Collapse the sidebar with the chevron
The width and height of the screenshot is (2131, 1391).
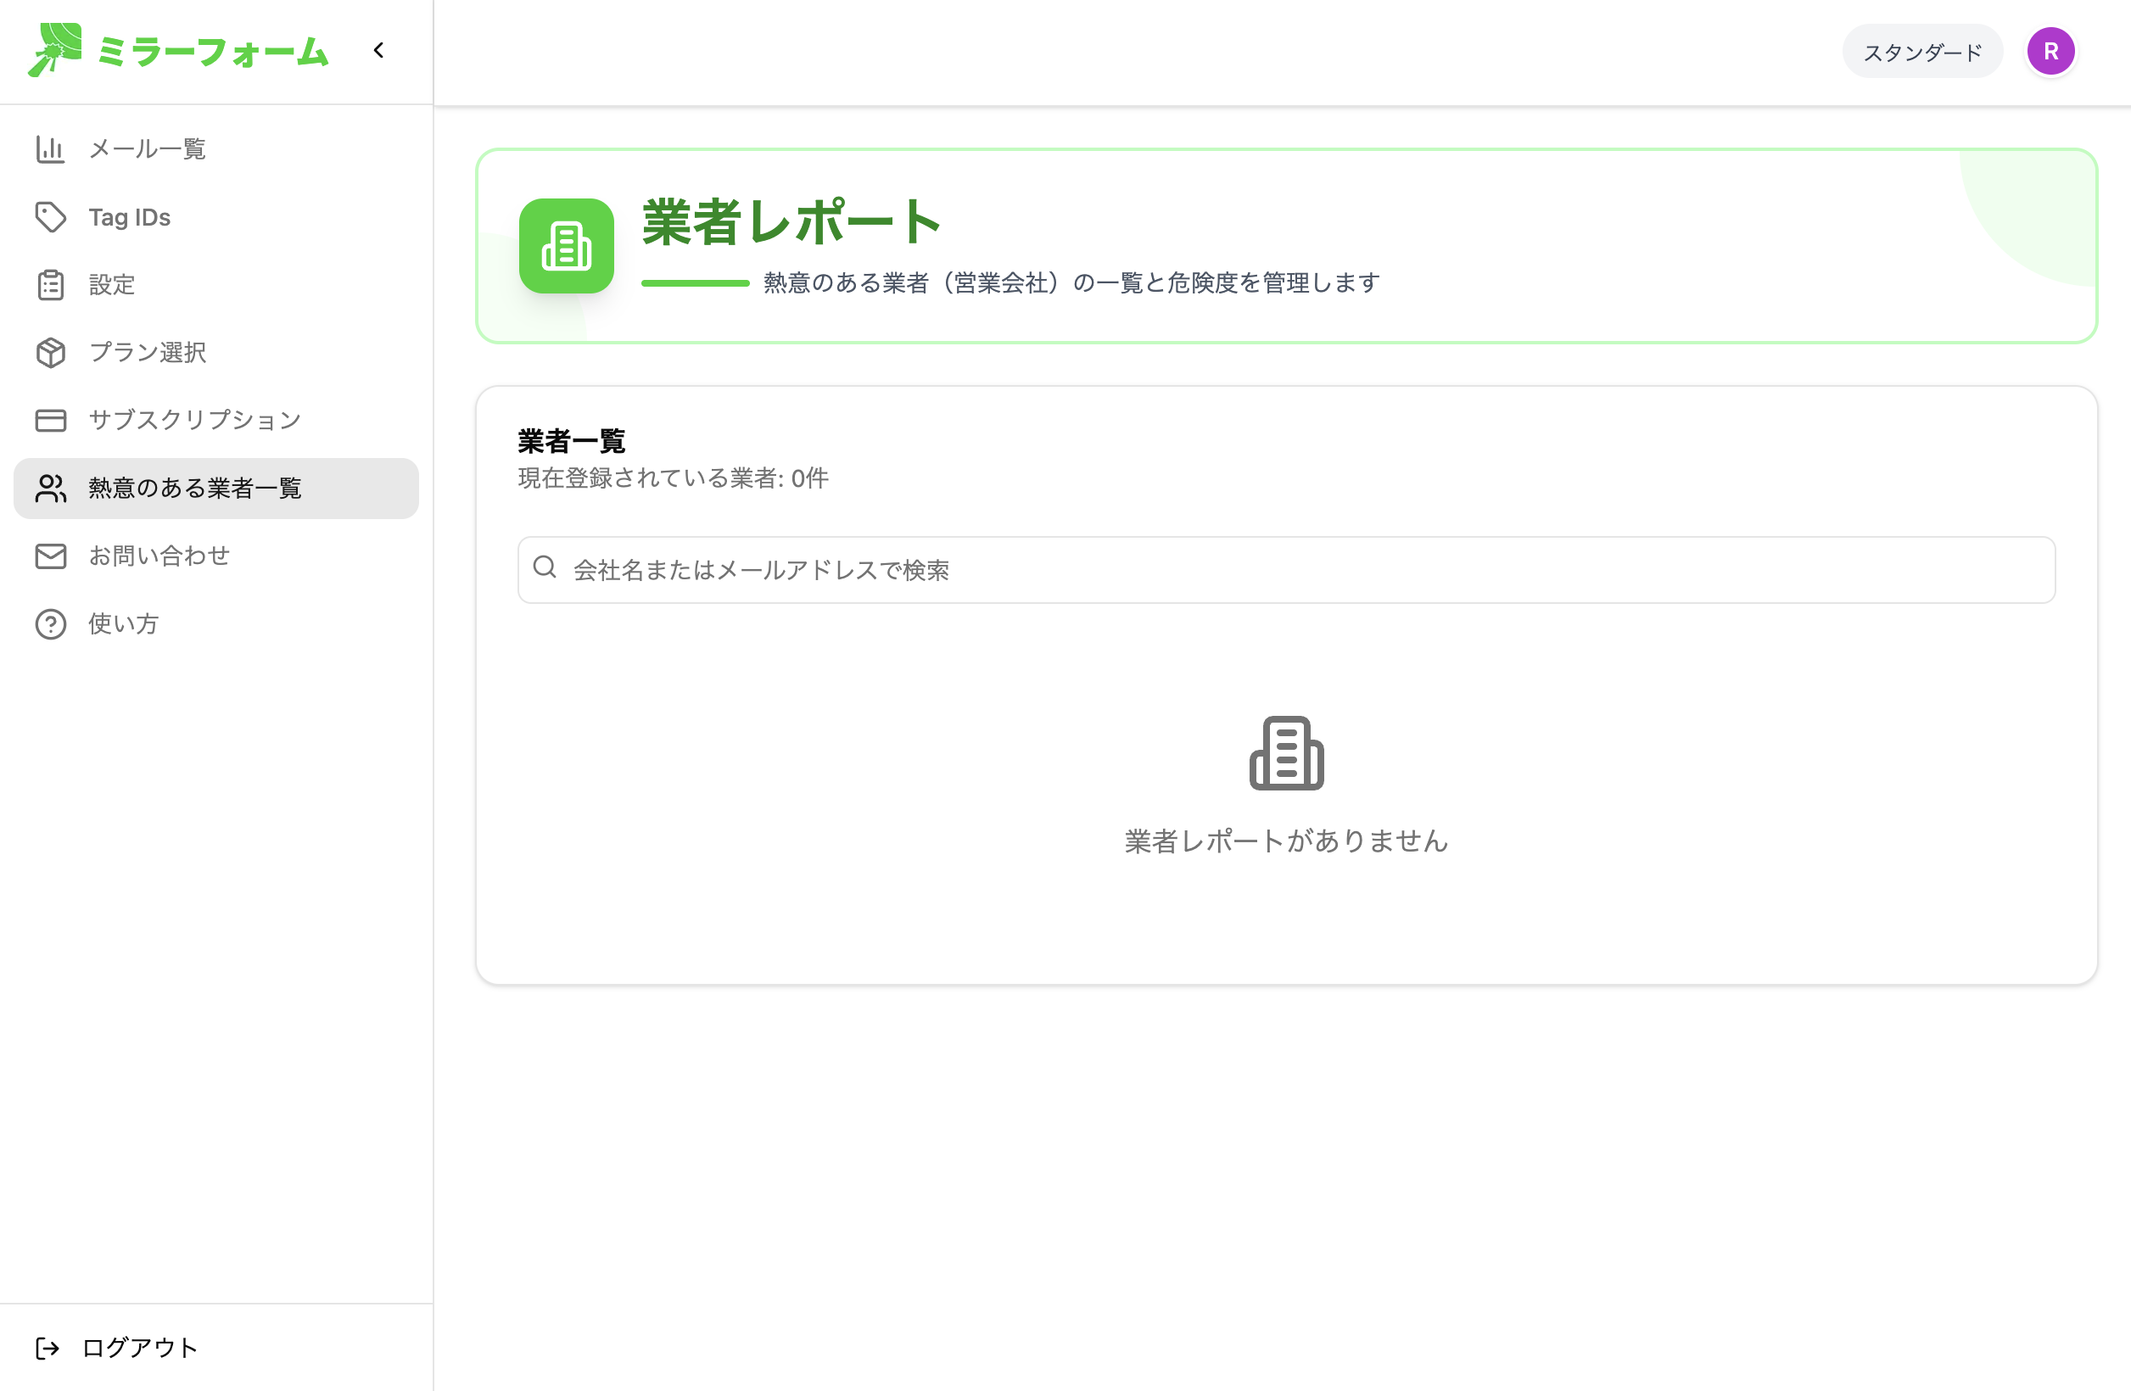click(378, 50)
